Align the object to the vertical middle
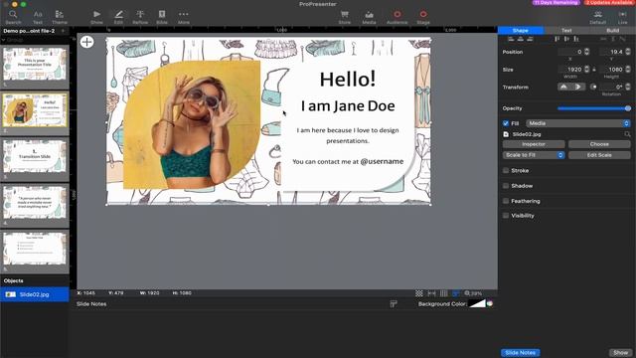636x358 pixels. pyautogui.click(x=566, y=39)
